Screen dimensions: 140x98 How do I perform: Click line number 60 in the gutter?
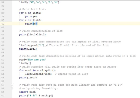[3, 96]
